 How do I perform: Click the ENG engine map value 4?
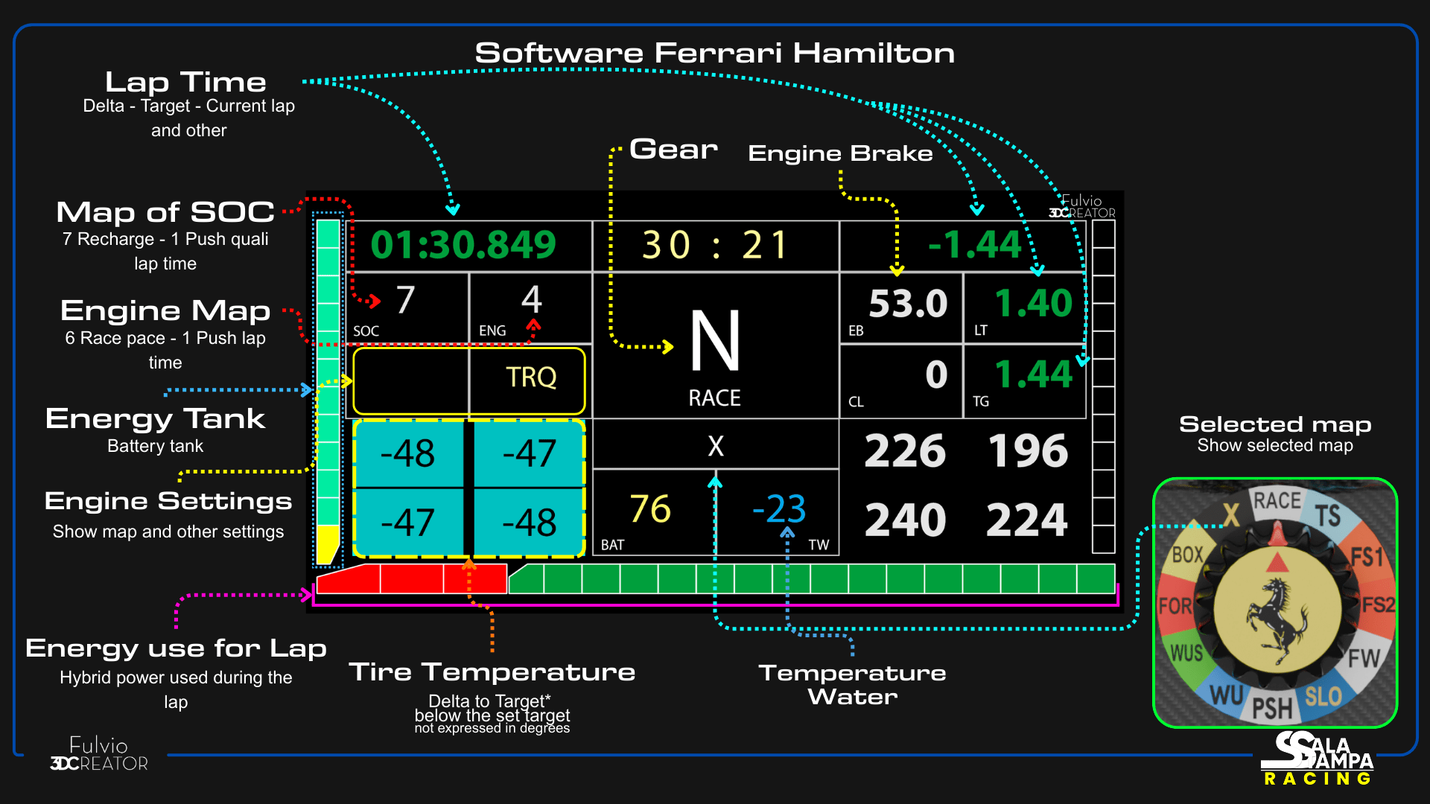coord(531,300)
